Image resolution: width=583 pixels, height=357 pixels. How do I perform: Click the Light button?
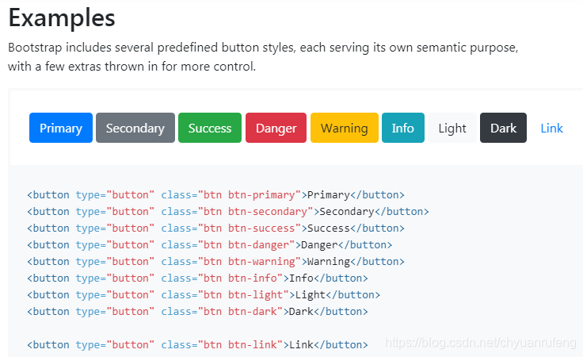(452, 128)
